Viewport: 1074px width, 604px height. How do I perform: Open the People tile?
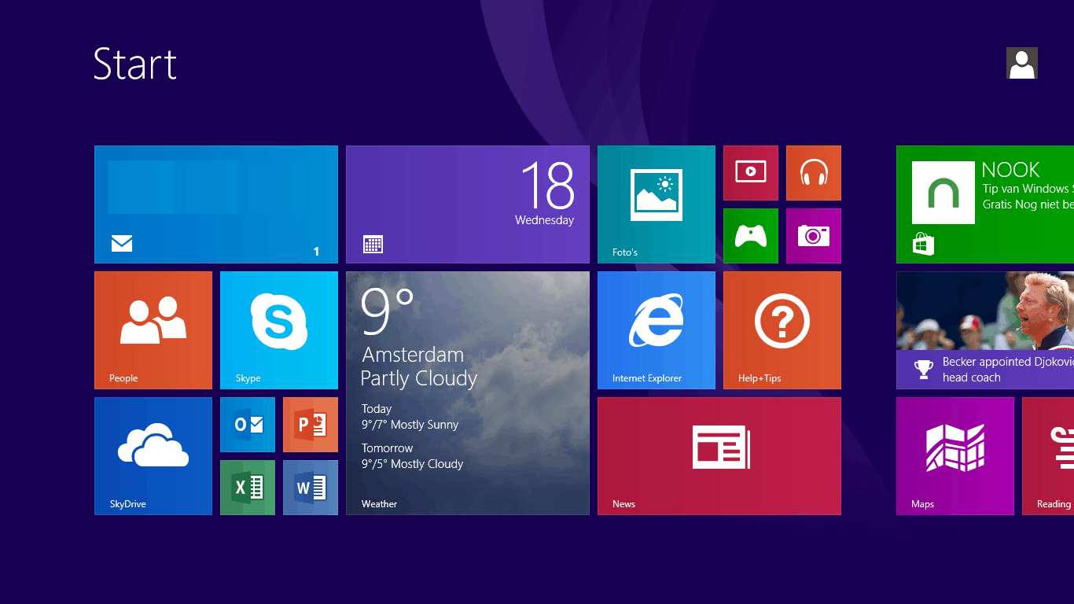(153, 330)
